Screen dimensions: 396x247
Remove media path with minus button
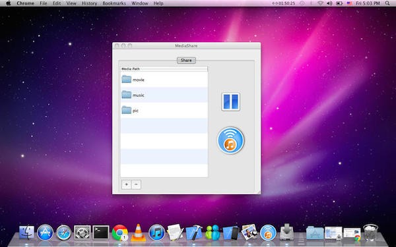tap(136, 184)
